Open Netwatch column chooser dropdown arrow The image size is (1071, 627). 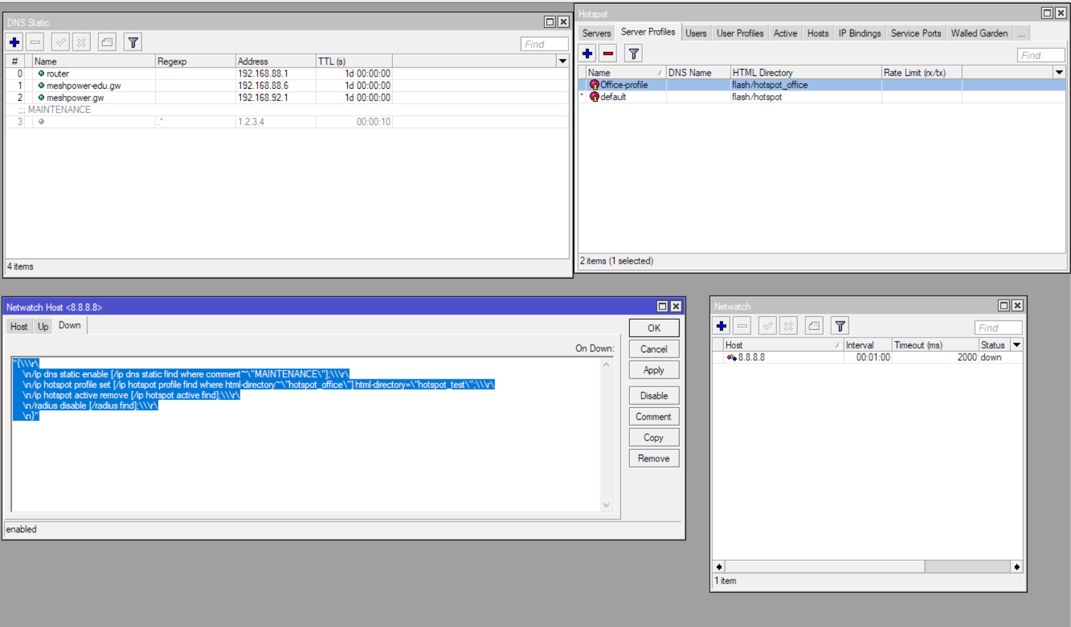coord(1017,345)
